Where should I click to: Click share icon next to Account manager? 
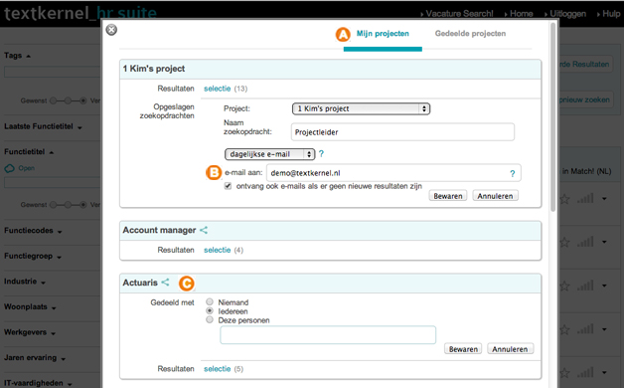click(x=204, y=230)
